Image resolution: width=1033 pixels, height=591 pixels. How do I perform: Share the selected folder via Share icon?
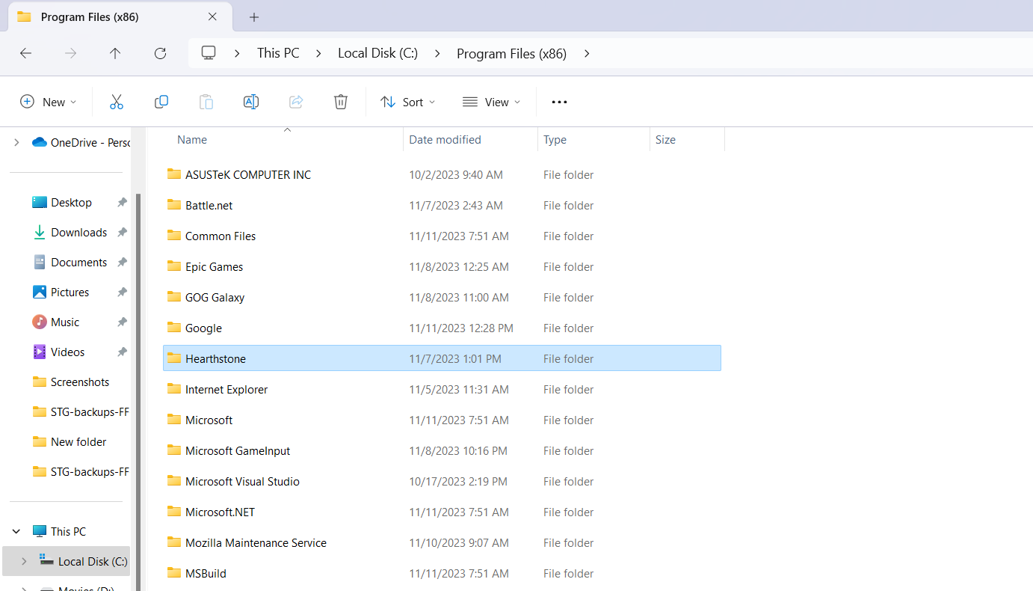(x=295, y=101)
